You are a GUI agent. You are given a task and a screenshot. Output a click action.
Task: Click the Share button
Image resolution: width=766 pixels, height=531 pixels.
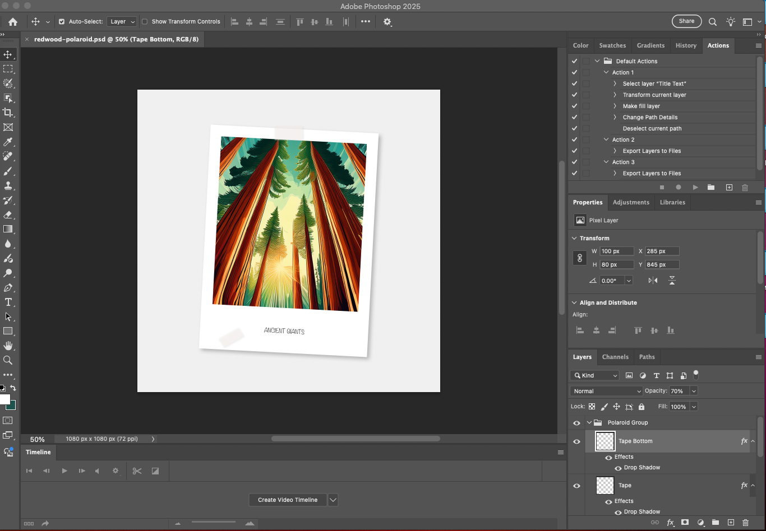point(686,21)
